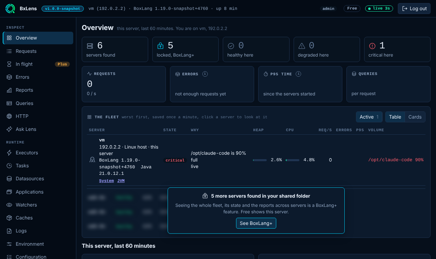
Task: Click the Reports bar chart icon
Action: (9, 90)
